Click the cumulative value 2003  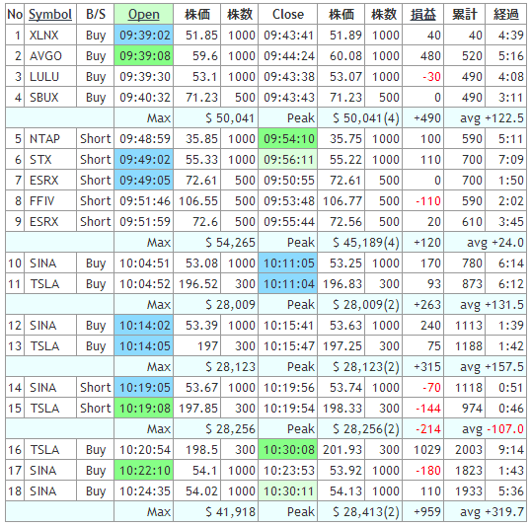click(x=469, y=449)
